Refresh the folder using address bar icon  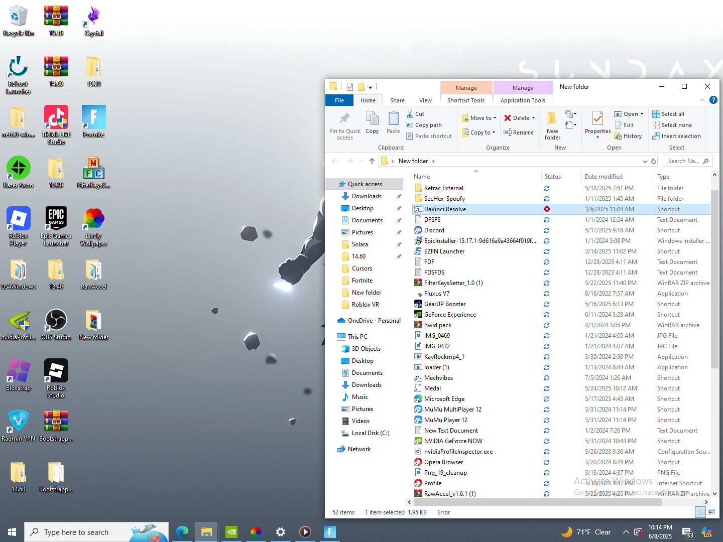click(654, 161)
